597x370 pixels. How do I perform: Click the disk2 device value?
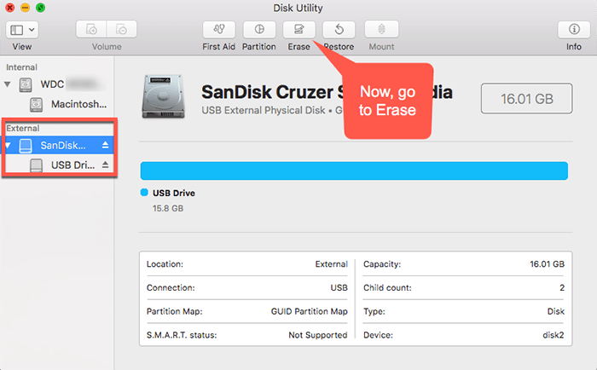pyautogui.click(x=554, y=335)
